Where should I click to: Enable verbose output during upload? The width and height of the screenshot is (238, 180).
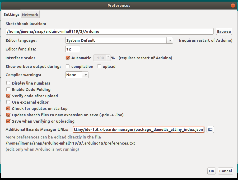point(99,67)
